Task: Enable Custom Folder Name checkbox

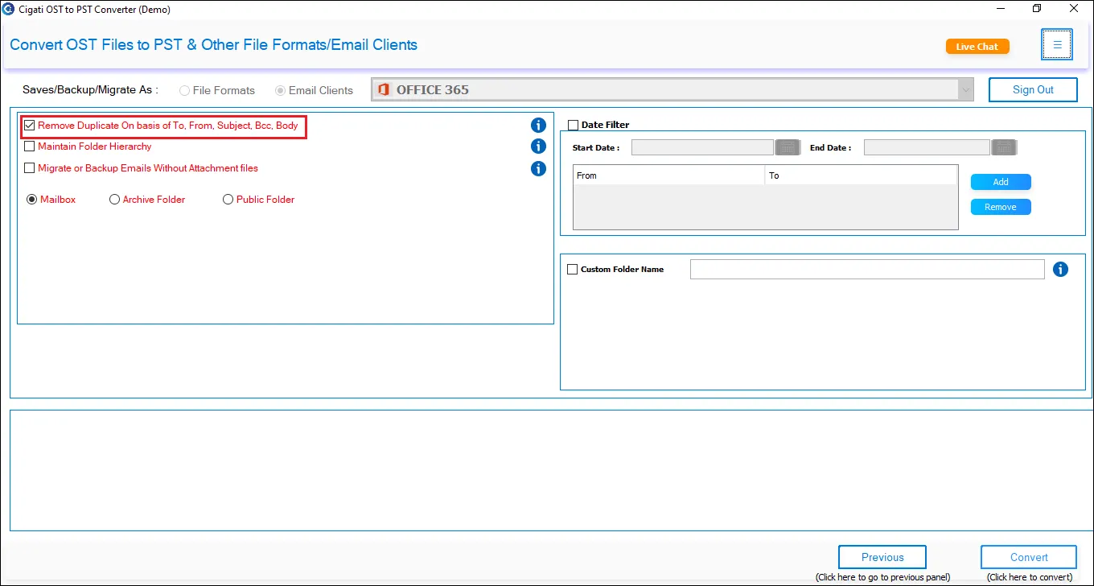Action: [573, 270]
